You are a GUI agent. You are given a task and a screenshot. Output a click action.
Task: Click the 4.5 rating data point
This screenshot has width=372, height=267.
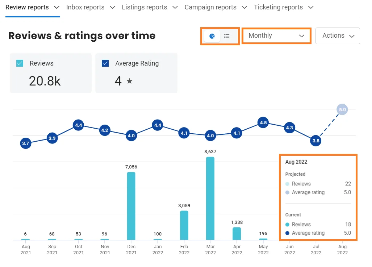263,123
